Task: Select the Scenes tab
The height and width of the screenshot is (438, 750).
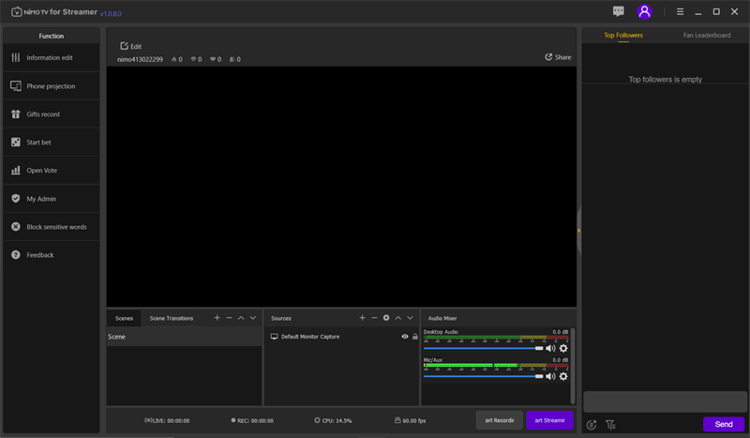Action: pos(124,318)
